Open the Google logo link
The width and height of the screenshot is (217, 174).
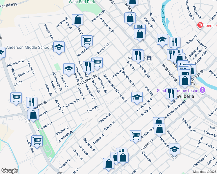tap(10, 171)
